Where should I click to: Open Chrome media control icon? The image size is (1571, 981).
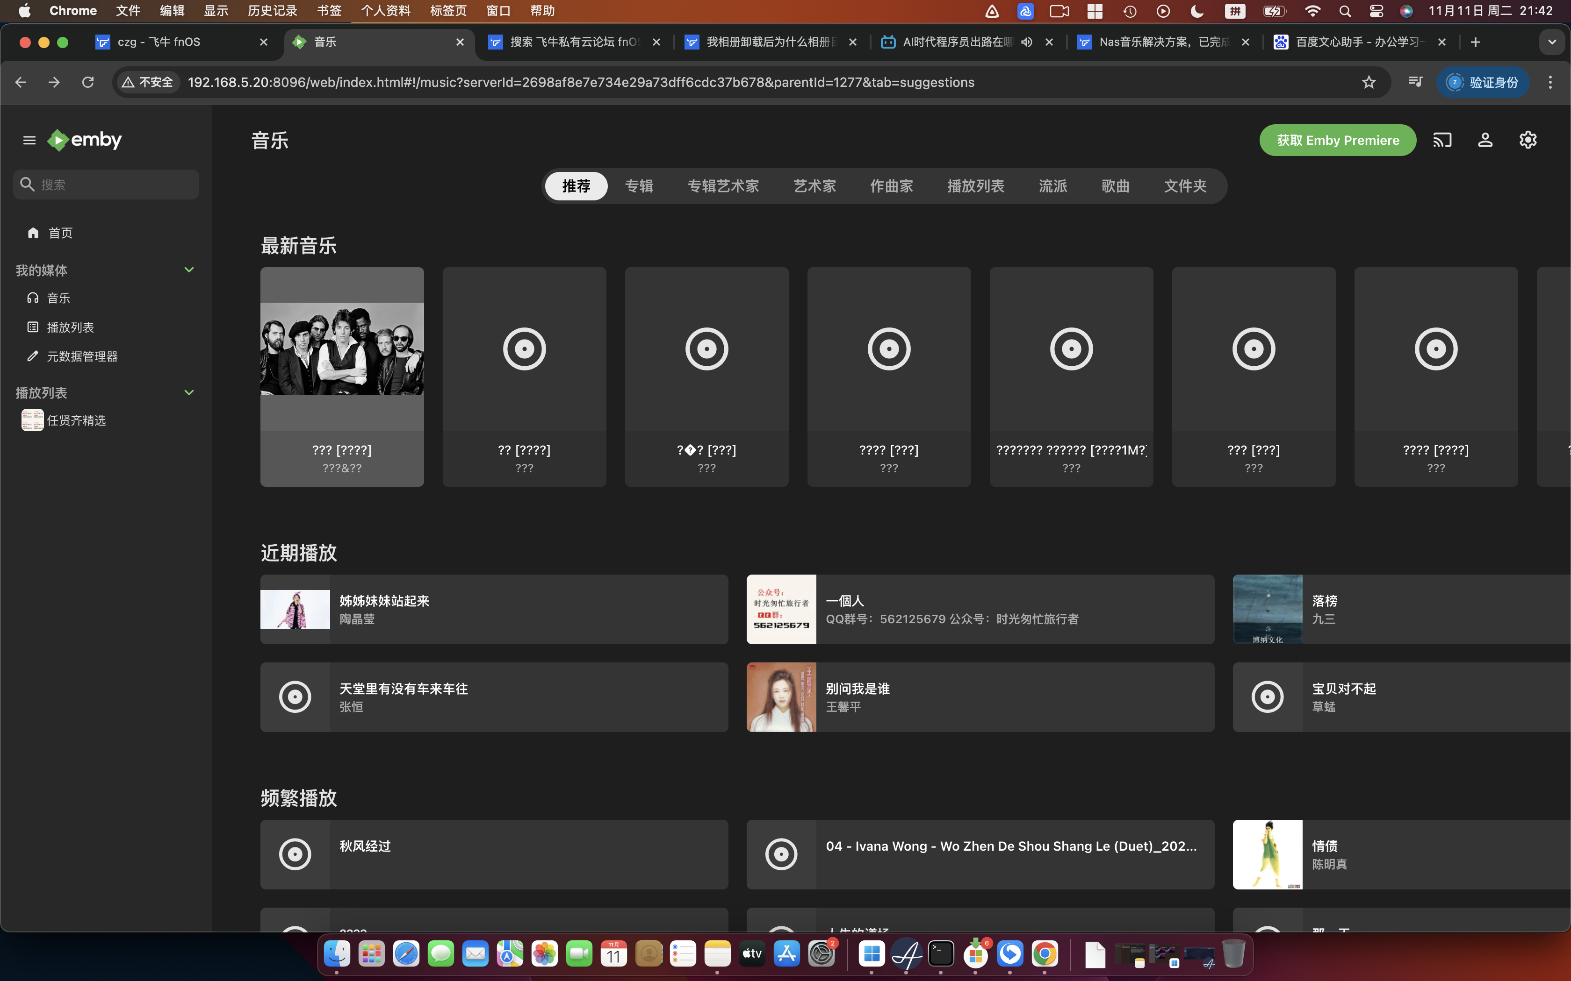tap(1415, 82)
